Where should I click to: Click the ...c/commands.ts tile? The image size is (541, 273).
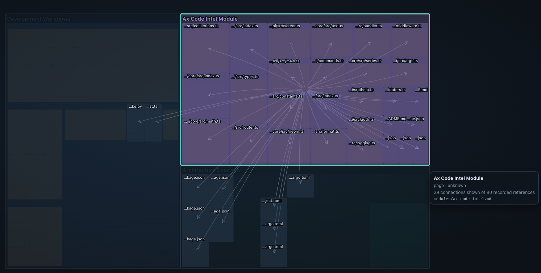(x=329, y=75)
